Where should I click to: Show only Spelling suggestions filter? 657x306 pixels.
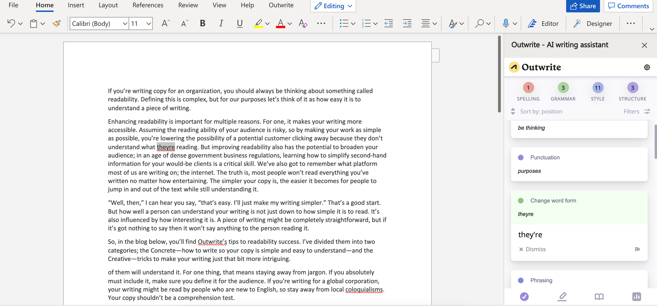528,91
